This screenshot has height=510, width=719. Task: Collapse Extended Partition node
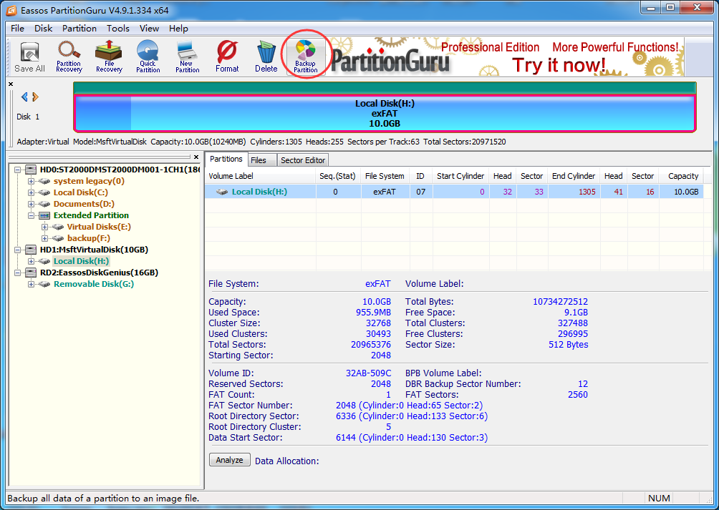[x=32, y=215]
